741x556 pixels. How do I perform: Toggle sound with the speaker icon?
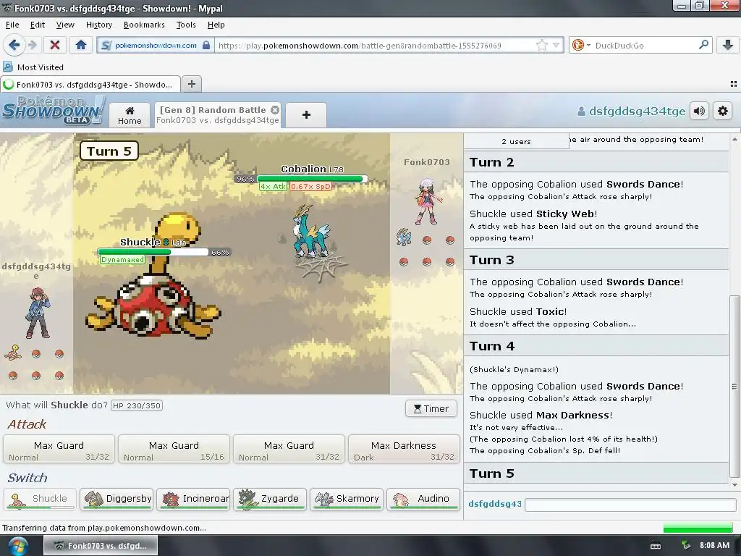coord(700,111)
